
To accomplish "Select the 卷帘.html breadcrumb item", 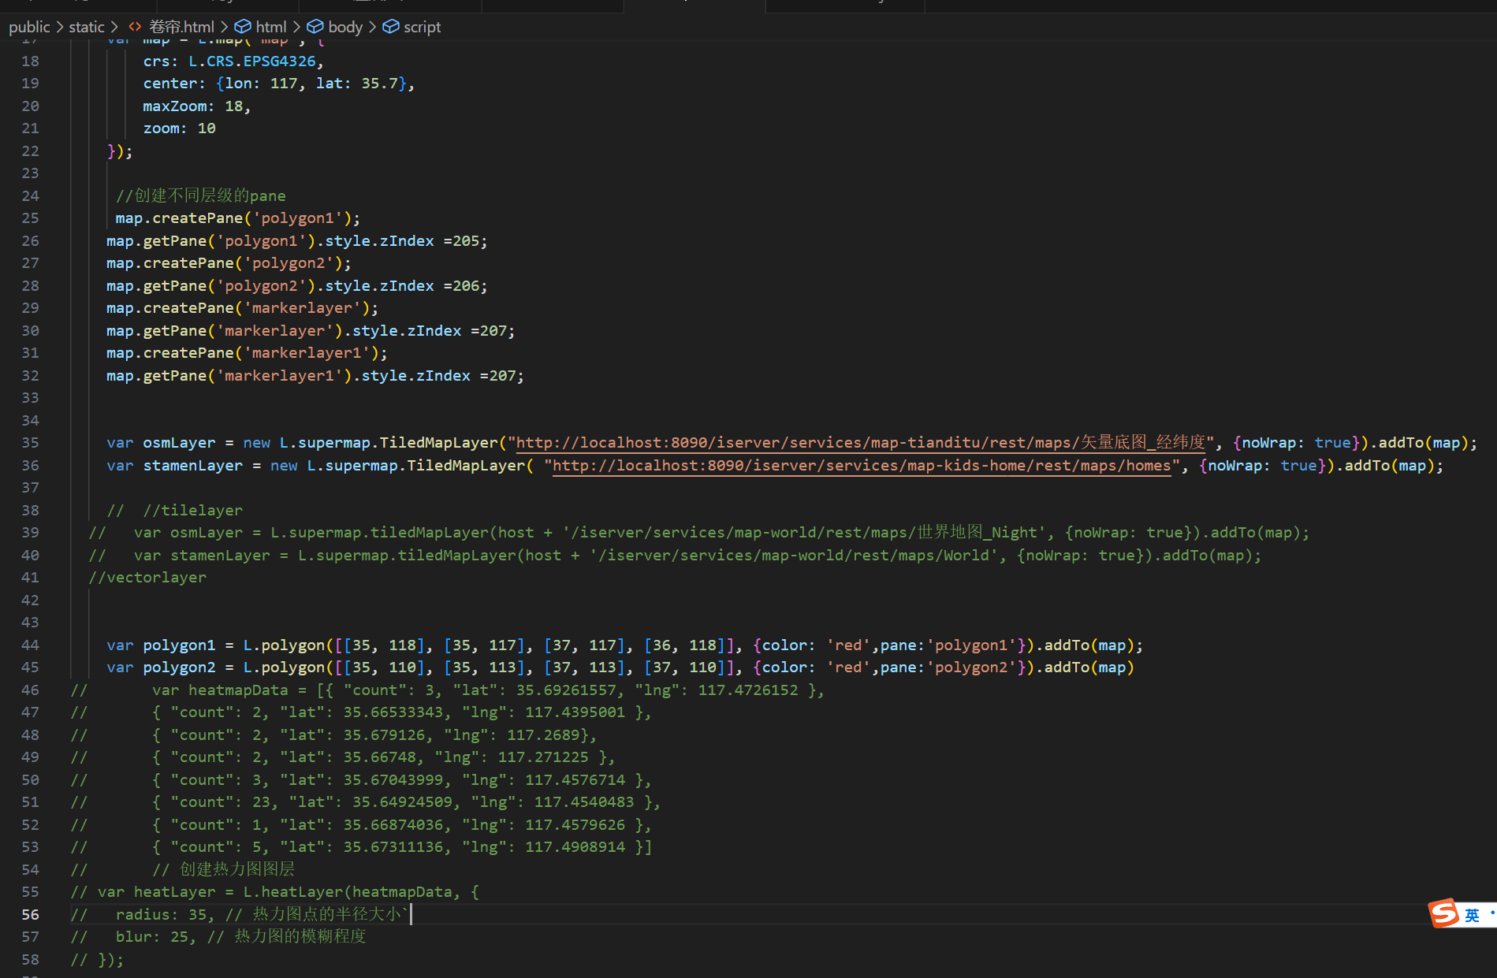I will (x=181, y=27).
